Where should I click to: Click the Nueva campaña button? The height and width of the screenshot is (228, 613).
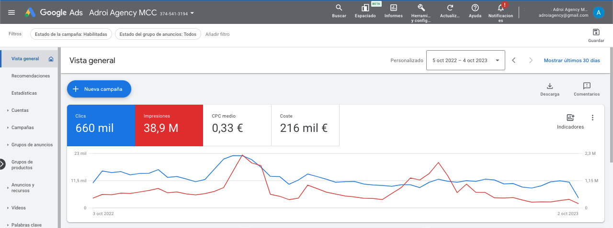tap(99, 89)
